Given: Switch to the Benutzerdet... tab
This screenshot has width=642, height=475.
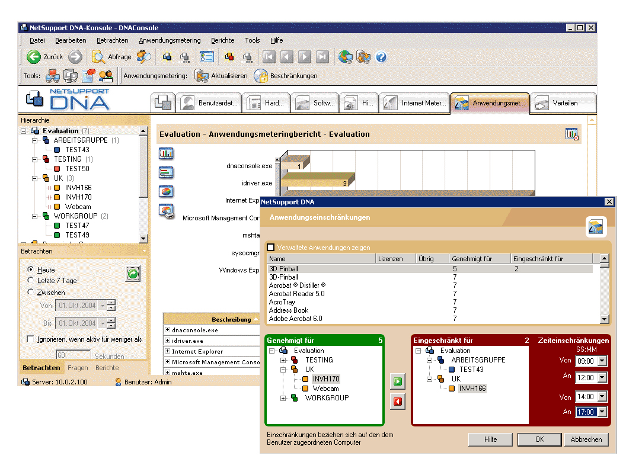Looking at the screenshot, I should [209, 102].
